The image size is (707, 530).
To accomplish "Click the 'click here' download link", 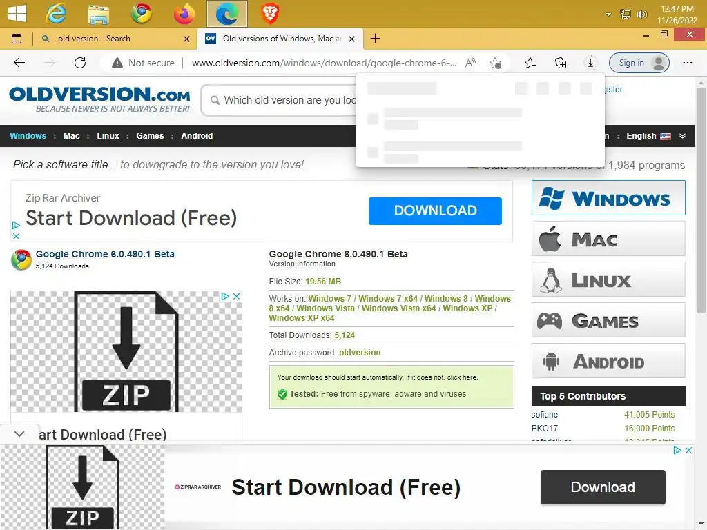I will tap(462, 377).
